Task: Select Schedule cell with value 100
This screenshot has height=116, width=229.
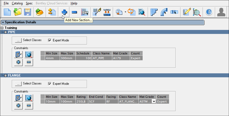Action: (x=84, y=58)
